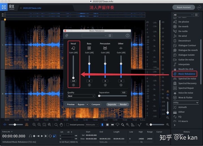Select the grab hand tool
Viewport: 203px width, 146px height.
point(61,125)
